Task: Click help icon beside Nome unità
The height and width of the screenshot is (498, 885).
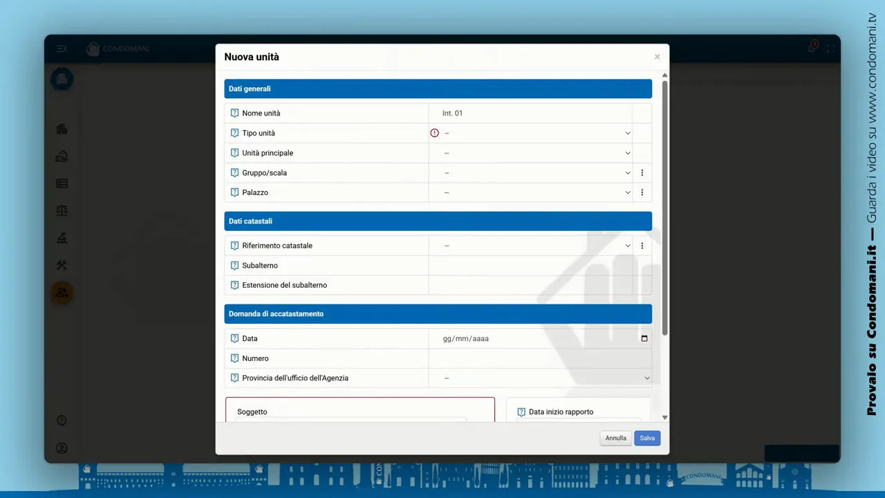Action: pos(234,113)
